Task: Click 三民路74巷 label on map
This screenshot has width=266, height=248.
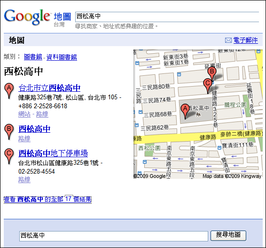Action: click(x=156, y=100)
